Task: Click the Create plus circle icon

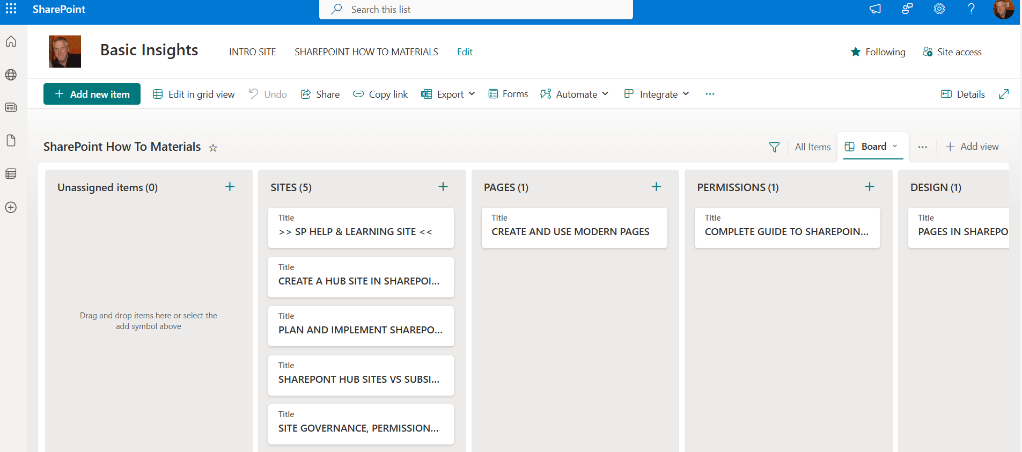Action: tap(11, 207)
